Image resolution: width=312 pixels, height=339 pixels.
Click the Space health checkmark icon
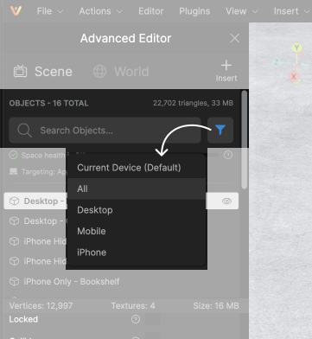[x=13, y=155]
